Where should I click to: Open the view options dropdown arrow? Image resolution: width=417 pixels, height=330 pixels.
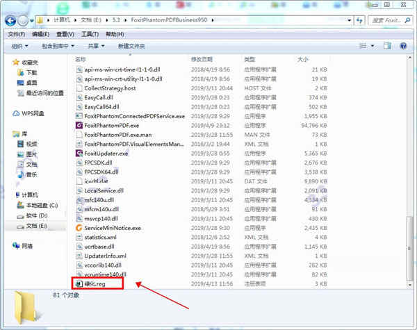pyautogui.click(x=373, y=46)
